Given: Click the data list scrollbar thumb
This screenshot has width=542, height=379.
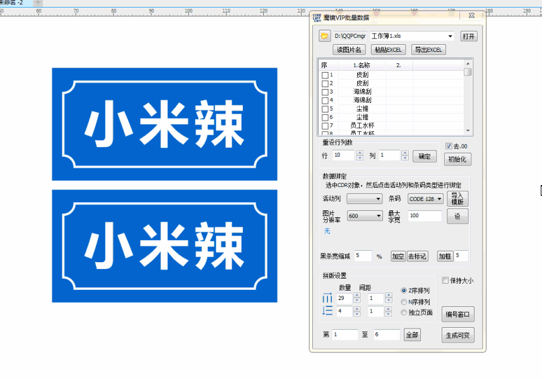Looking at the screenshot, I should click(468, 71).
